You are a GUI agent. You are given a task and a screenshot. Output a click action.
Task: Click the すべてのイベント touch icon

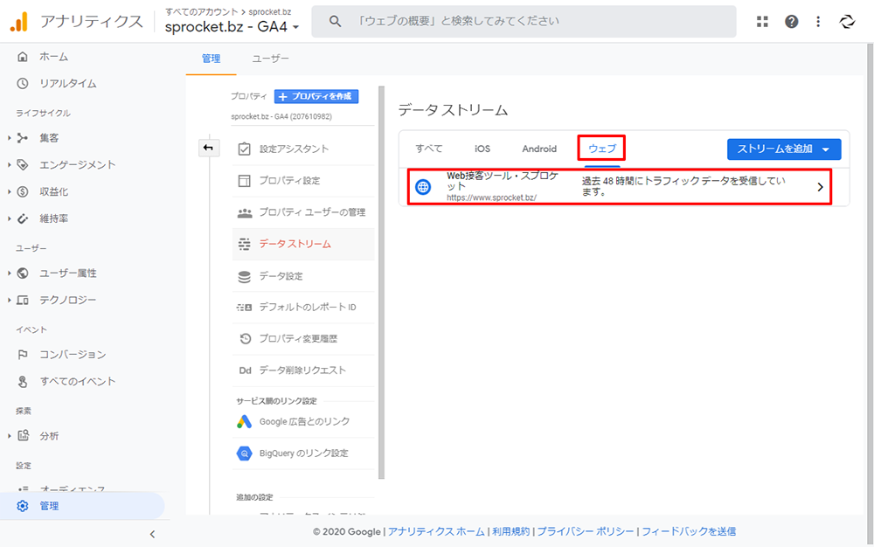23,381
